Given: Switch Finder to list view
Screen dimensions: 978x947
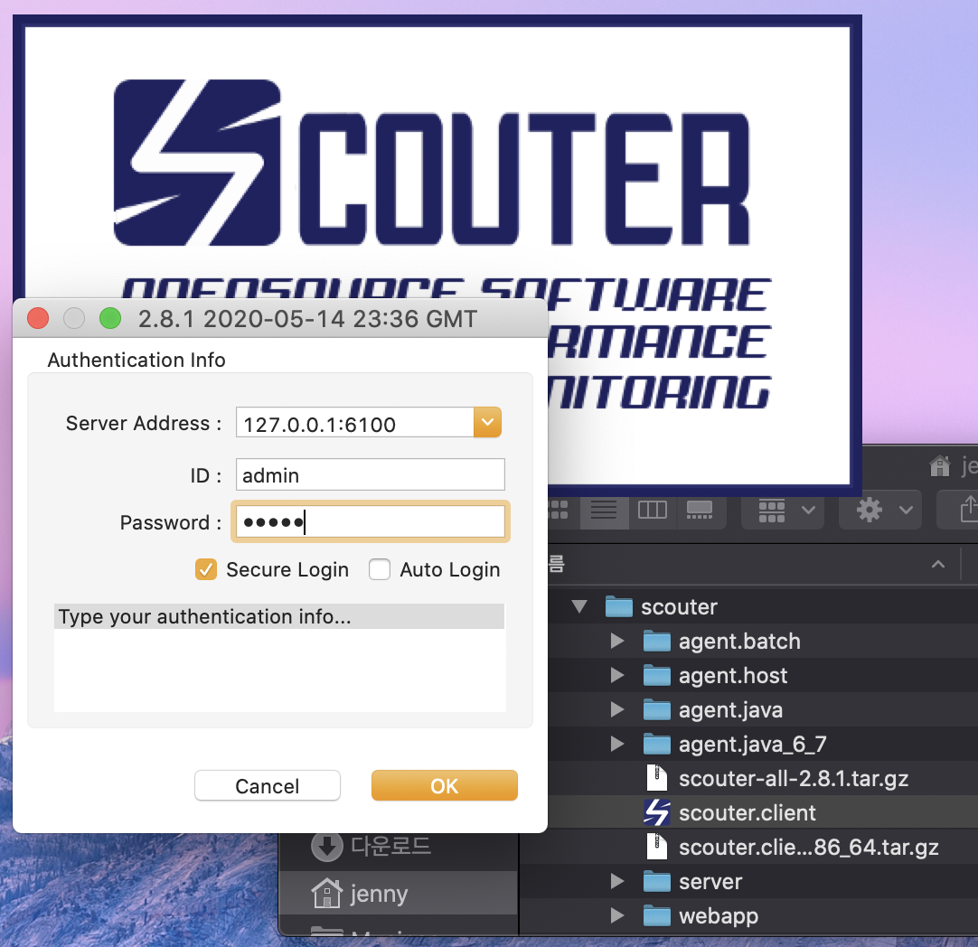Looking at the screenshot, I should coord(604,510).
